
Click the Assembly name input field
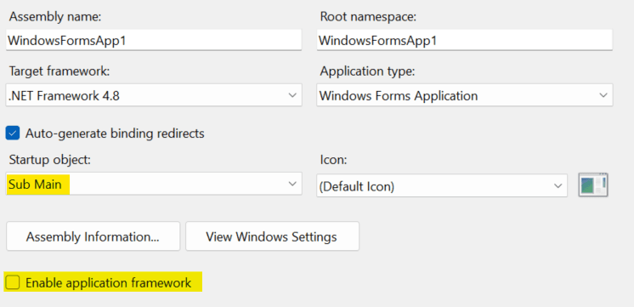tap(154, 40)
